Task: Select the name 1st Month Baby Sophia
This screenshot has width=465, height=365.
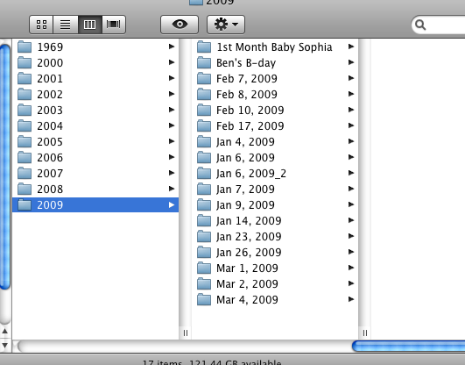Action: point(274,47)
